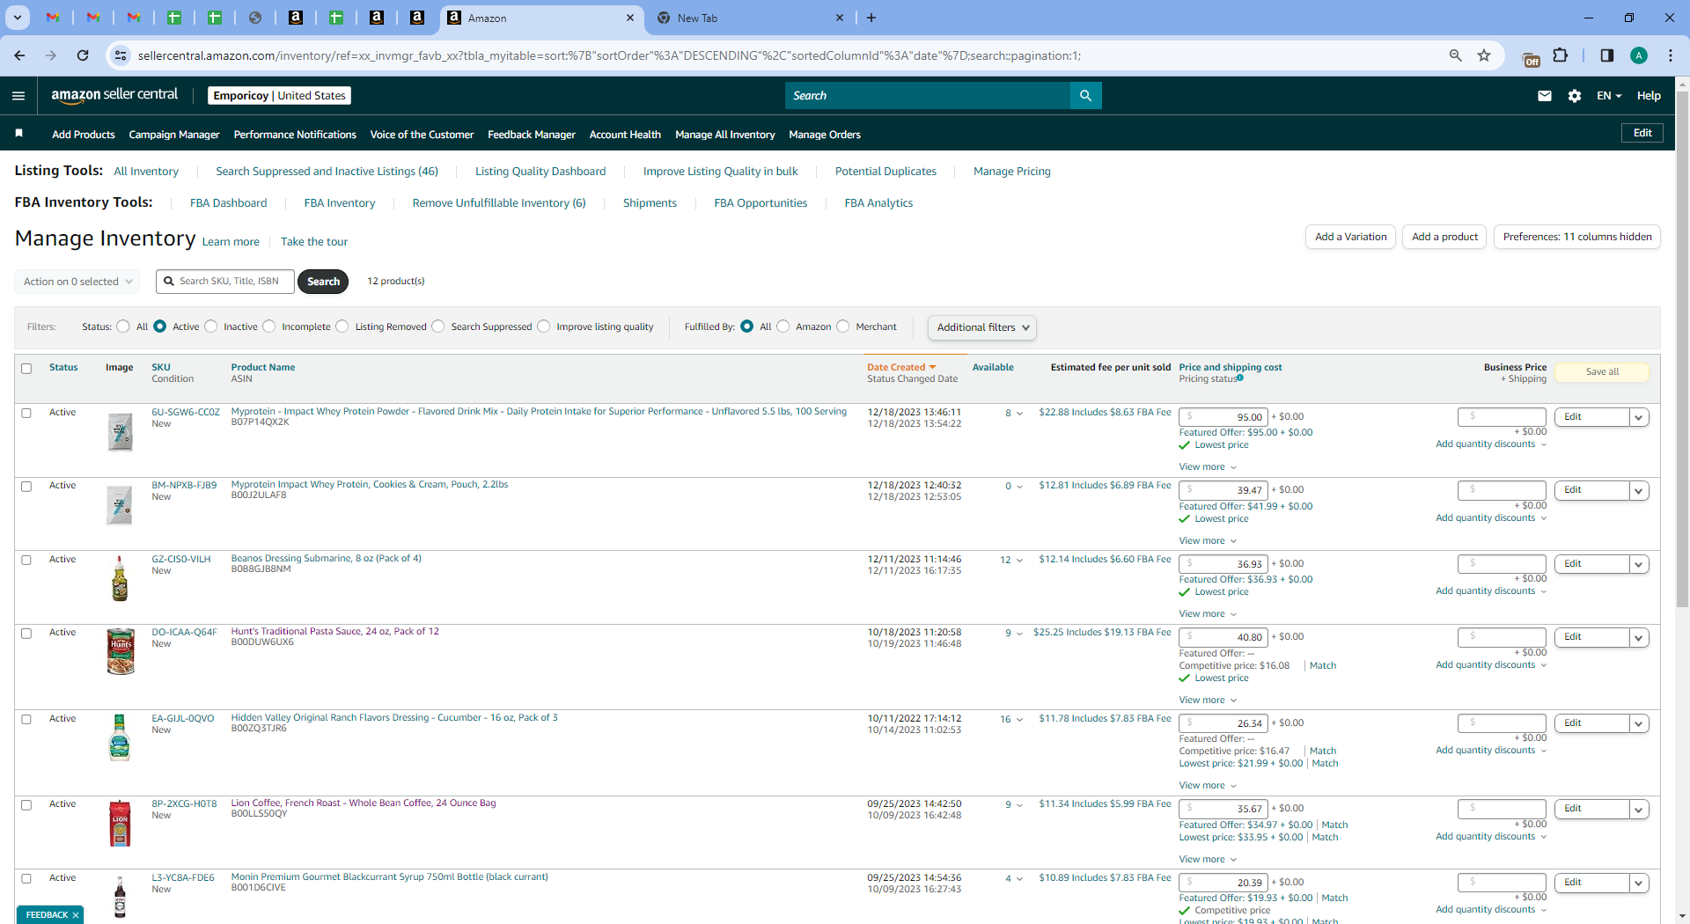The width and height of the screenshot is (1690, 924).
Task: Click the Take the tour link
Action: [314, 242]
